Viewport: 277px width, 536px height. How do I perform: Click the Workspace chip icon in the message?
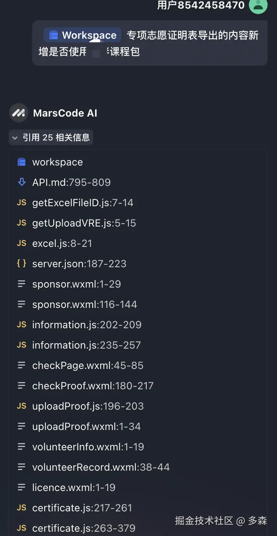tap(53, 35)
